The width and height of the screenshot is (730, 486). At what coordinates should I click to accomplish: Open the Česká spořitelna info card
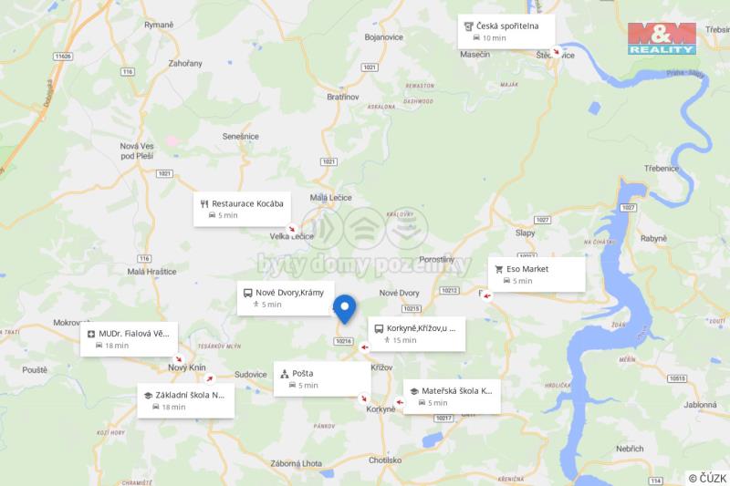click(x=506, y=32)
